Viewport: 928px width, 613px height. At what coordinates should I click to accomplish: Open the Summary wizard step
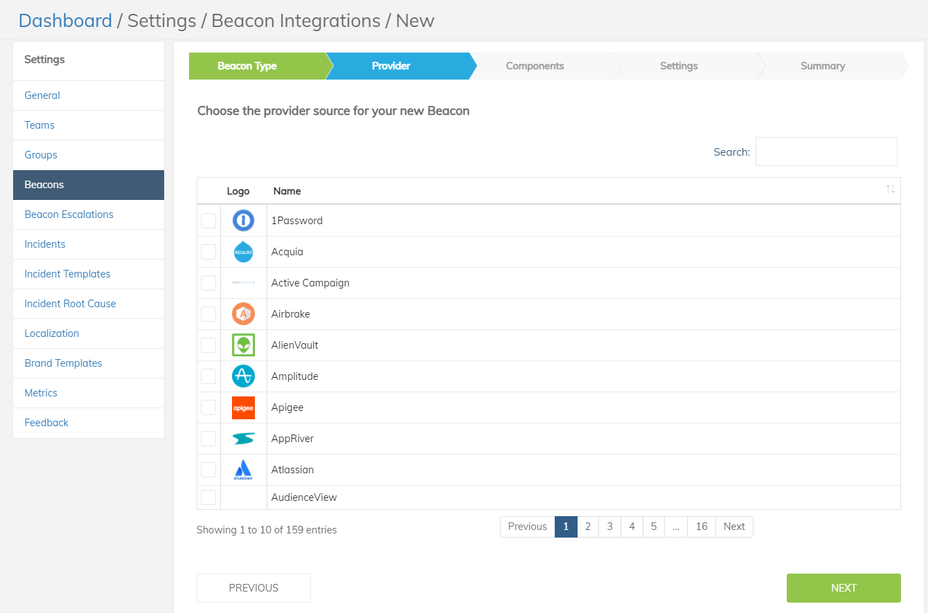pos(831,66)
